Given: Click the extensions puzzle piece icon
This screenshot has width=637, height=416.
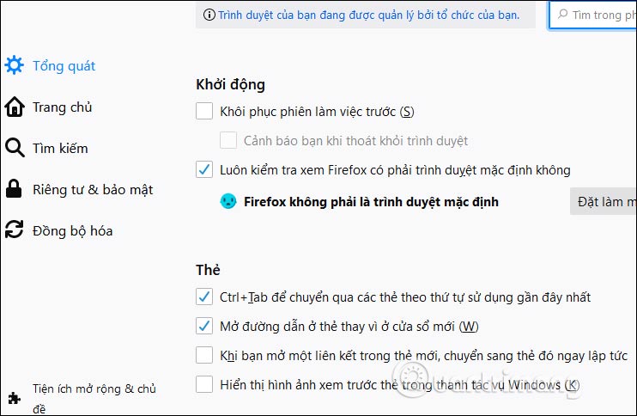Looking at the screenshot, I should point(14,399).
